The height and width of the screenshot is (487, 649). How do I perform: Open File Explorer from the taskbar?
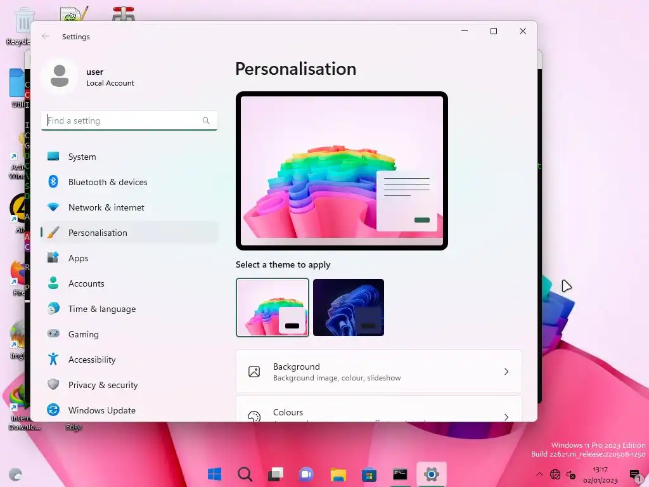coord(338,474)
